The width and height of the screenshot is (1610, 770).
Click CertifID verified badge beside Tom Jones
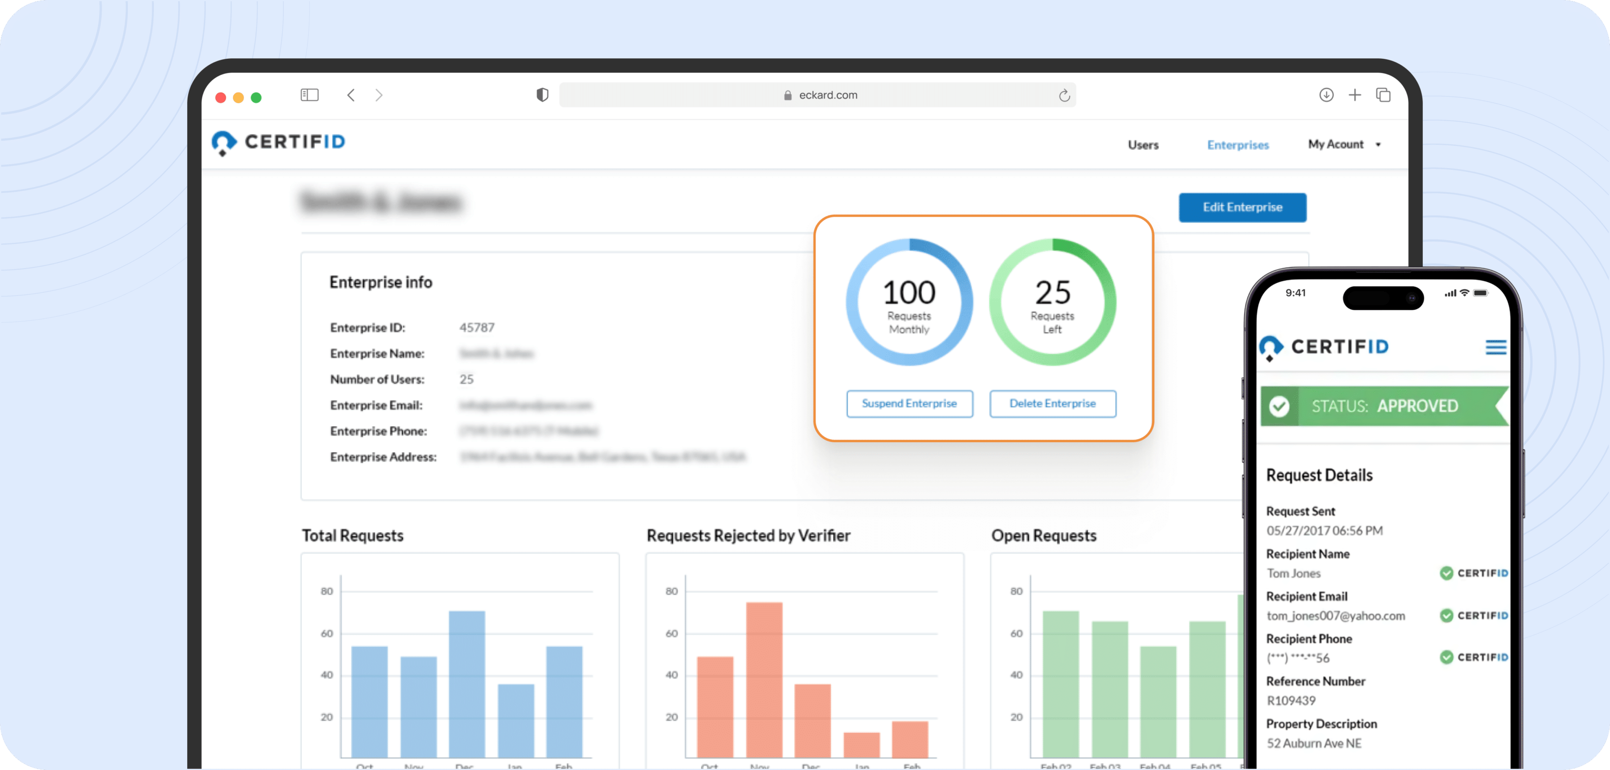1473,573
